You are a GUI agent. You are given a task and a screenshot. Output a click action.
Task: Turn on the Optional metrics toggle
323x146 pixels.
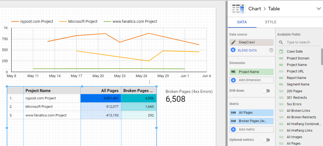tap(266, 140)
